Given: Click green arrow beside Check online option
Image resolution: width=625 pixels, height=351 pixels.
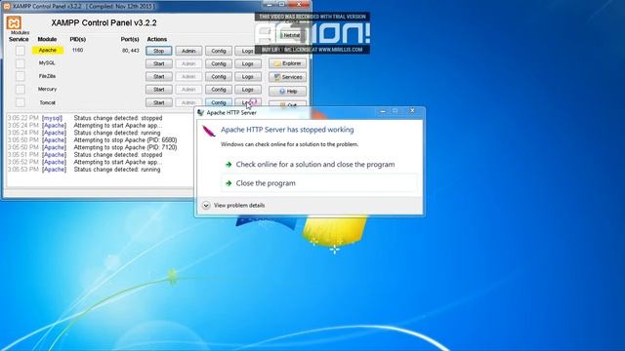Looking at the screenshot, I should pos(229,165).
